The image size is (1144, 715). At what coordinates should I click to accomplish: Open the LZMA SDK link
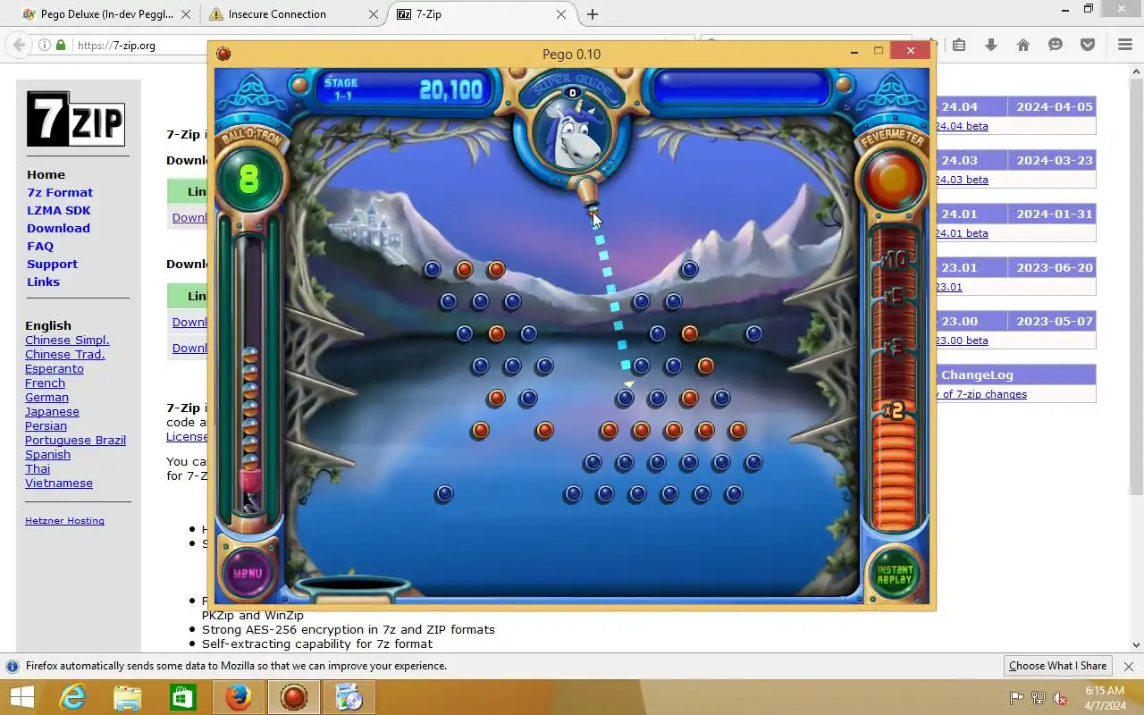(x=59, y=210)
